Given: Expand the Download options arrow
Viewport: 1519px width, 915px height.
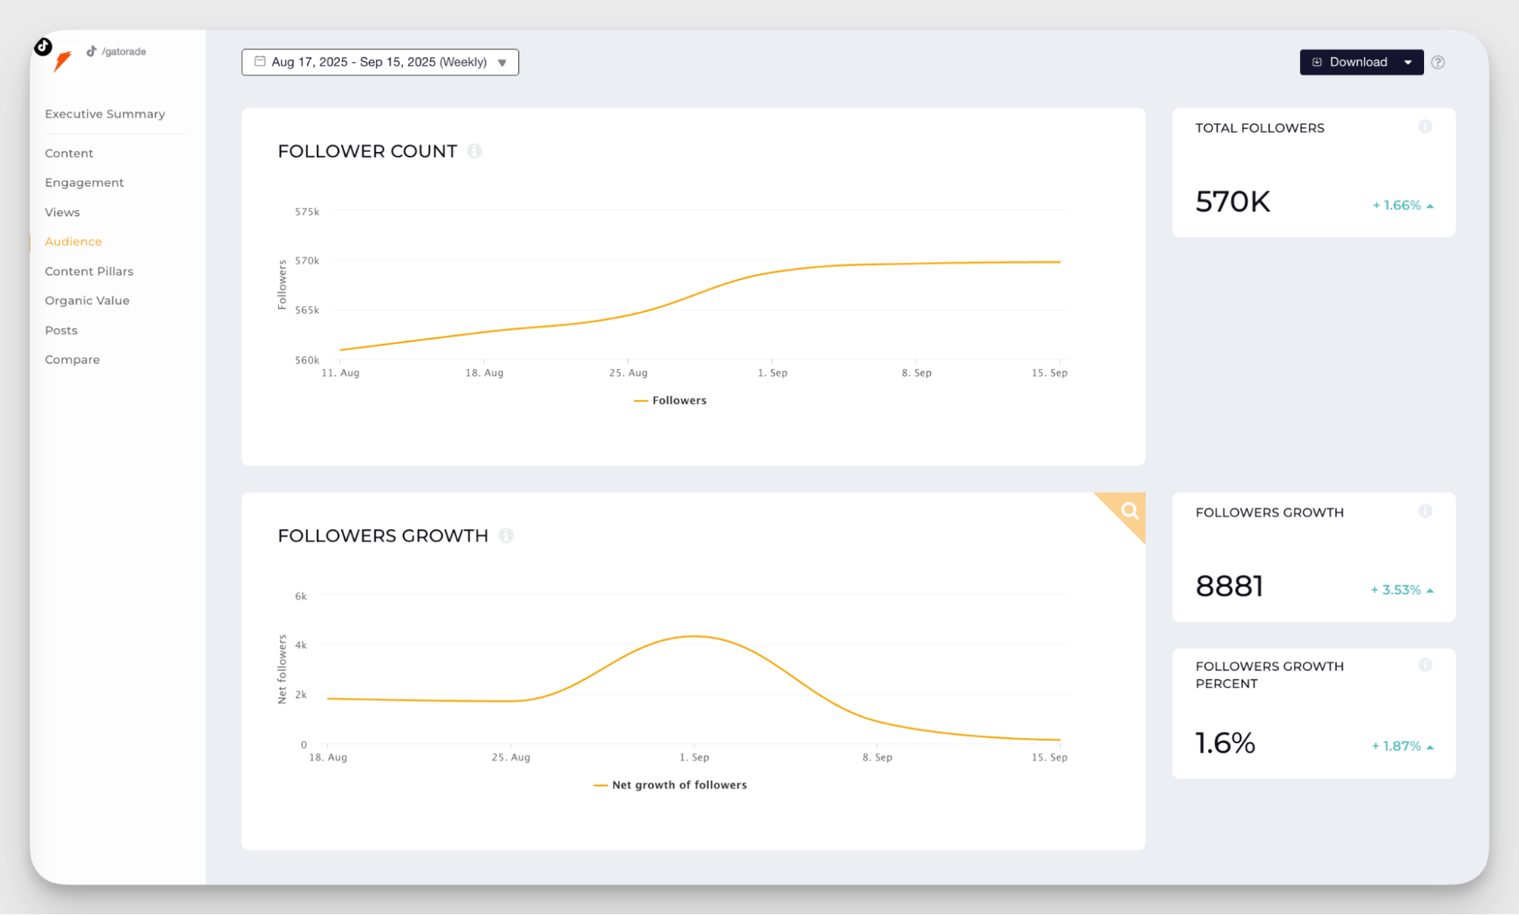Looking at the screenshot, I should click(1408, 62).
